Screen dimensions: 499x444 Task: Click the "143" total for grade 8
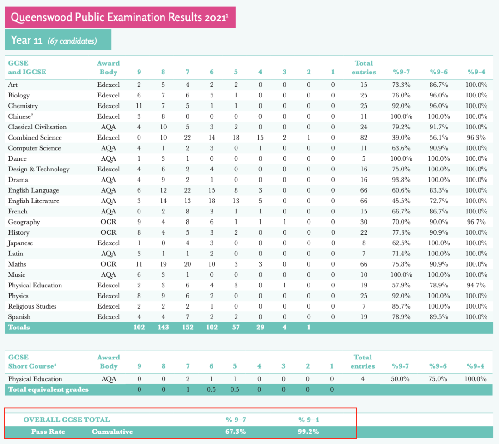(x=163, y=327)
